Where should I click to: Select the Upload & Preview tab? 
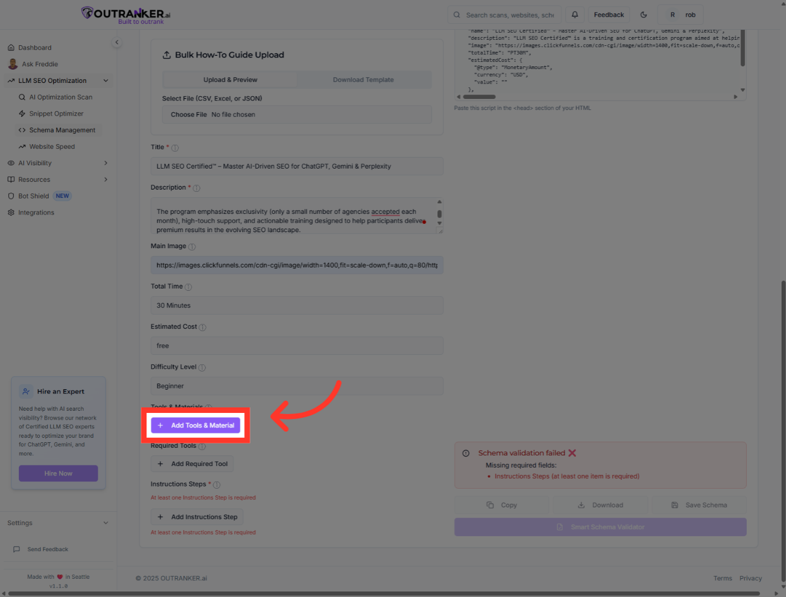[230, 80]
